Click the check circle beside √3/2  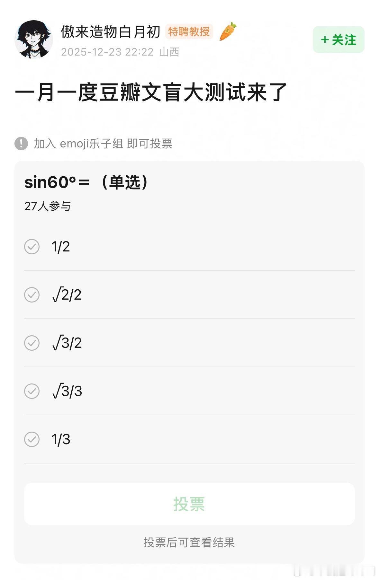point(32,343)
